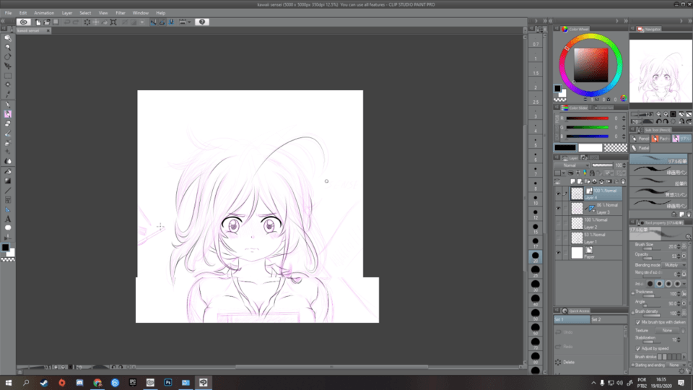
Task: Select the Rectangle selection tool
Action: 8,75
